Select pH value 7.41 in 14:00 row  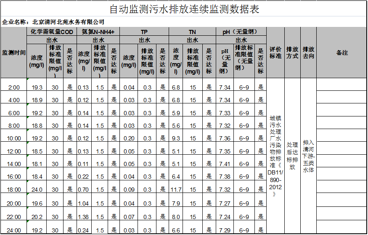225,161
